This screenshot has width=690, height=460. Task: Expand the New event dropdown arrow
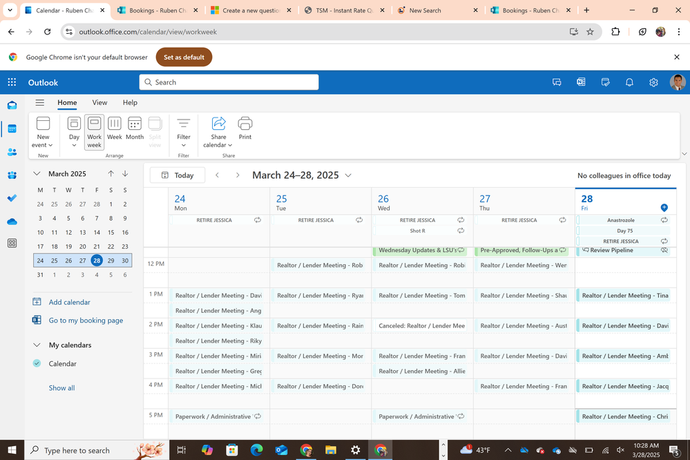click(x=50, y=145)
